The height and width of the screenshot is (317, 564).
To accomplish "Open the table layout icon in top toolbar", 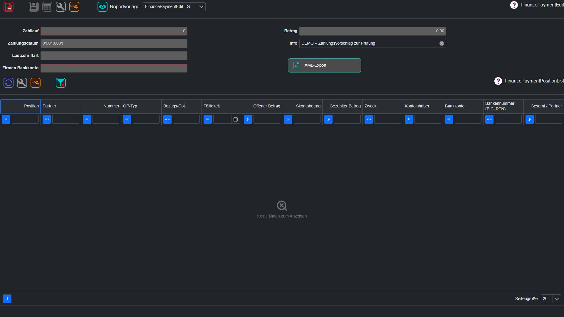I will tap(47, 7).
